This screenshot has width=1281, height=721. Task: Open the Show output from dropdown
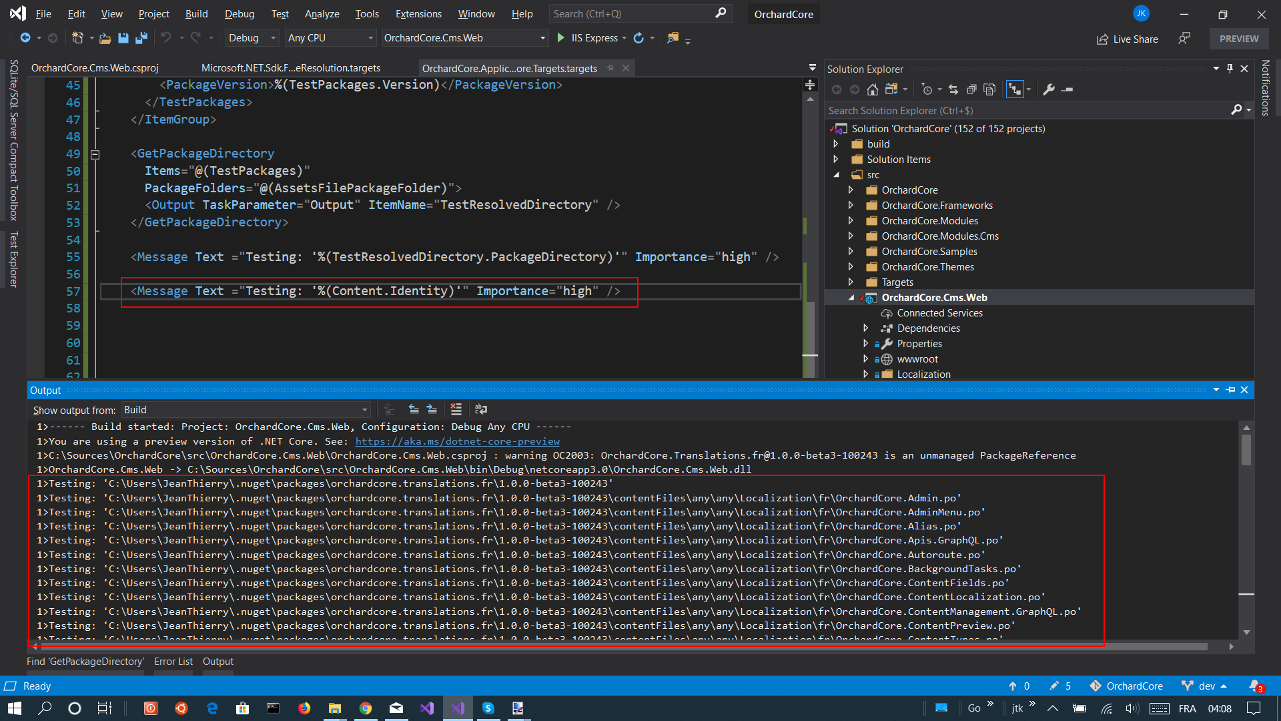(364, 409)
